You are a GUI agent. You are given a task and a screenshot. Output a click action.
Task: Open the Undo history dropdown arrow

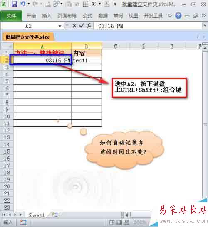click(x=29, y=4)
